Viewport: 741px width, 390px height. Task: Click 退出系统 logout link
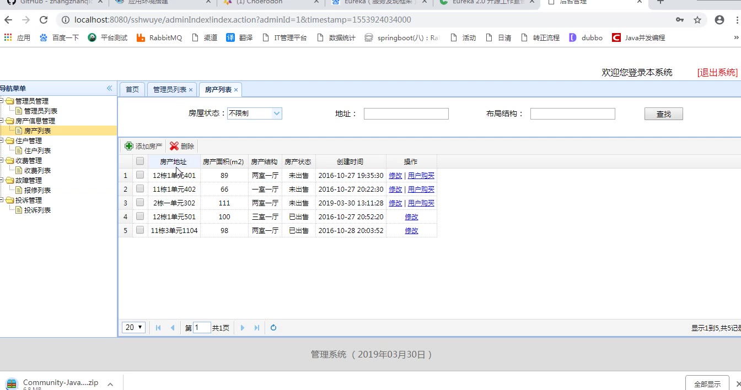(717, 72)
